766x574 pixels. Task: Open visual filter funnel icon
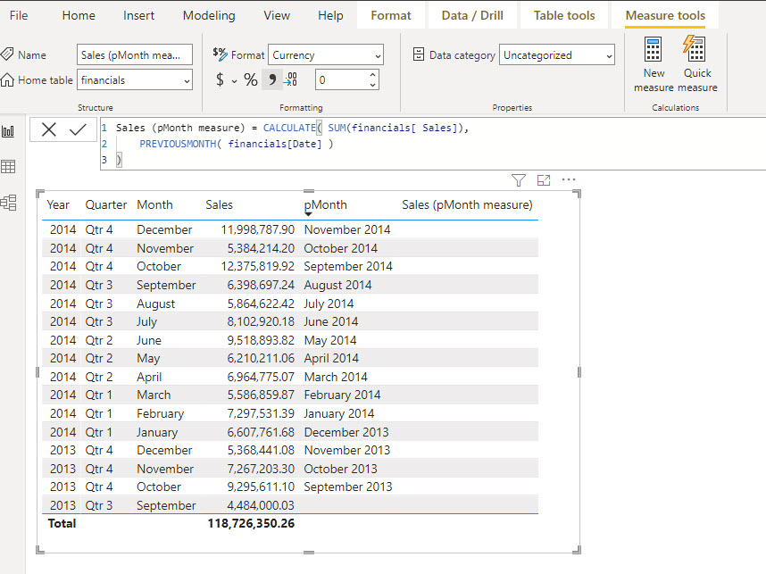(519, 180)
